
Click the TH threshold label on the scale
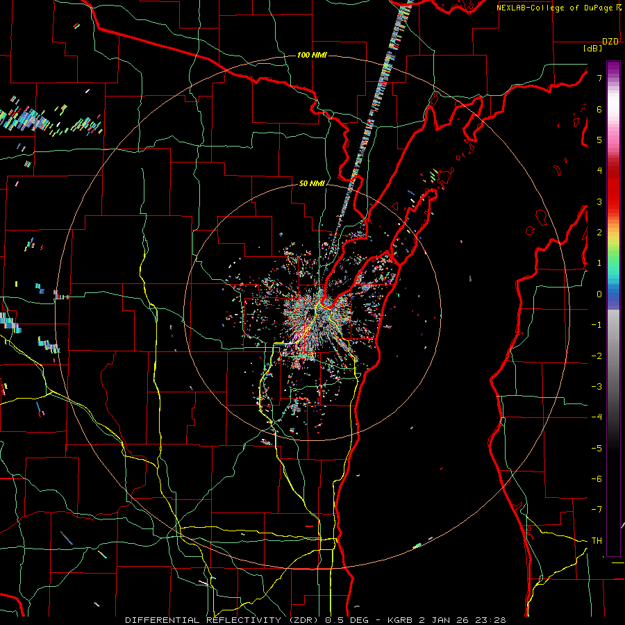[x=597, y=541]
